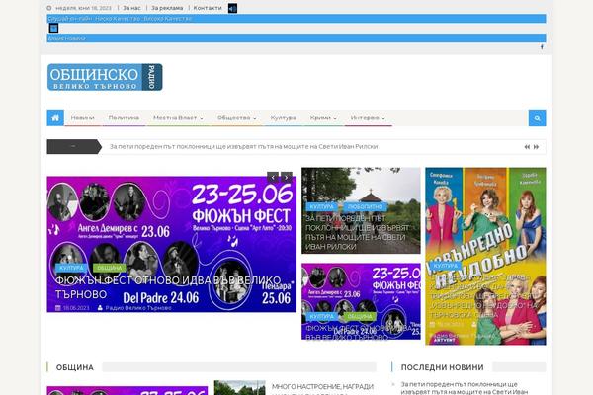Click the ПОСЛЕДНИ НОВИНИ section heading
Image resolution: width=593 pixels, height=395 pixels.
point(442,367)
